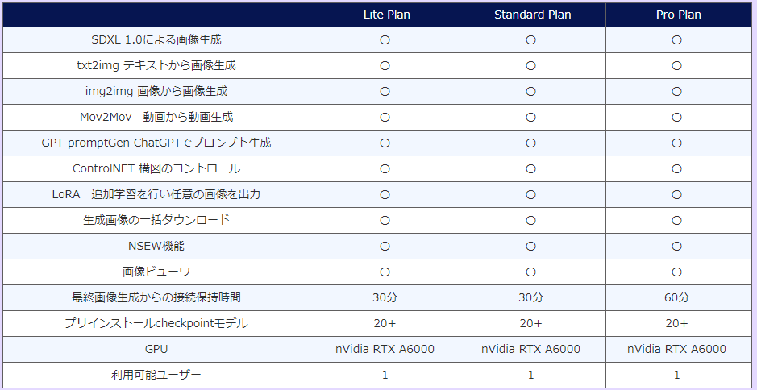Click the Pro Plan circle for GPT-promptGen
The image size is (757, 390).
[x=677, y=143]
